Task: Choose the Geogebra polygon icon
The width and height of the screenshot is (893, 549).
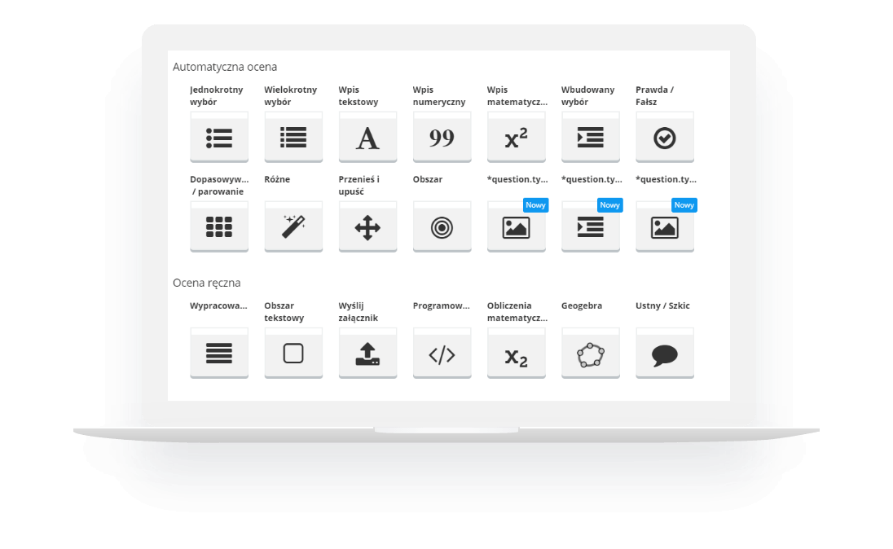Action: (590, 354)
